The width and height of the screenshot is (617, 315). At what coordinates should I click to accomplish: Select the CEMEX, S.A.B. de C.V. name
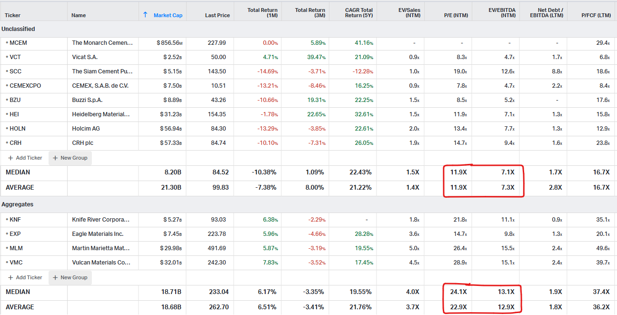[x=100, y=86]
